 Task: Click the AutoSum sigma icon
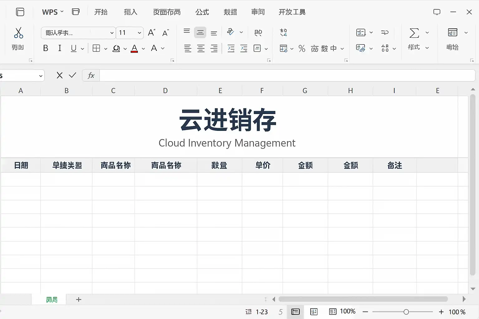pyautogui.click(x=414, y=33)
